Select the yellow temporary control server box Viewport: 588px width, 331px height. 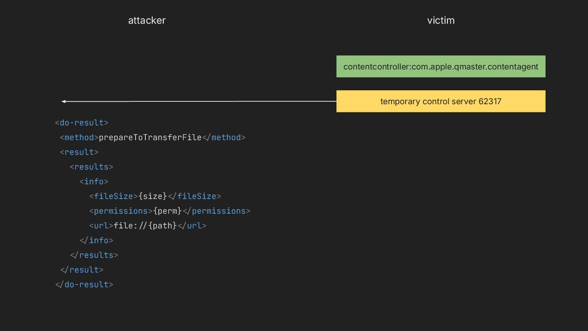(x=441, y=101)
